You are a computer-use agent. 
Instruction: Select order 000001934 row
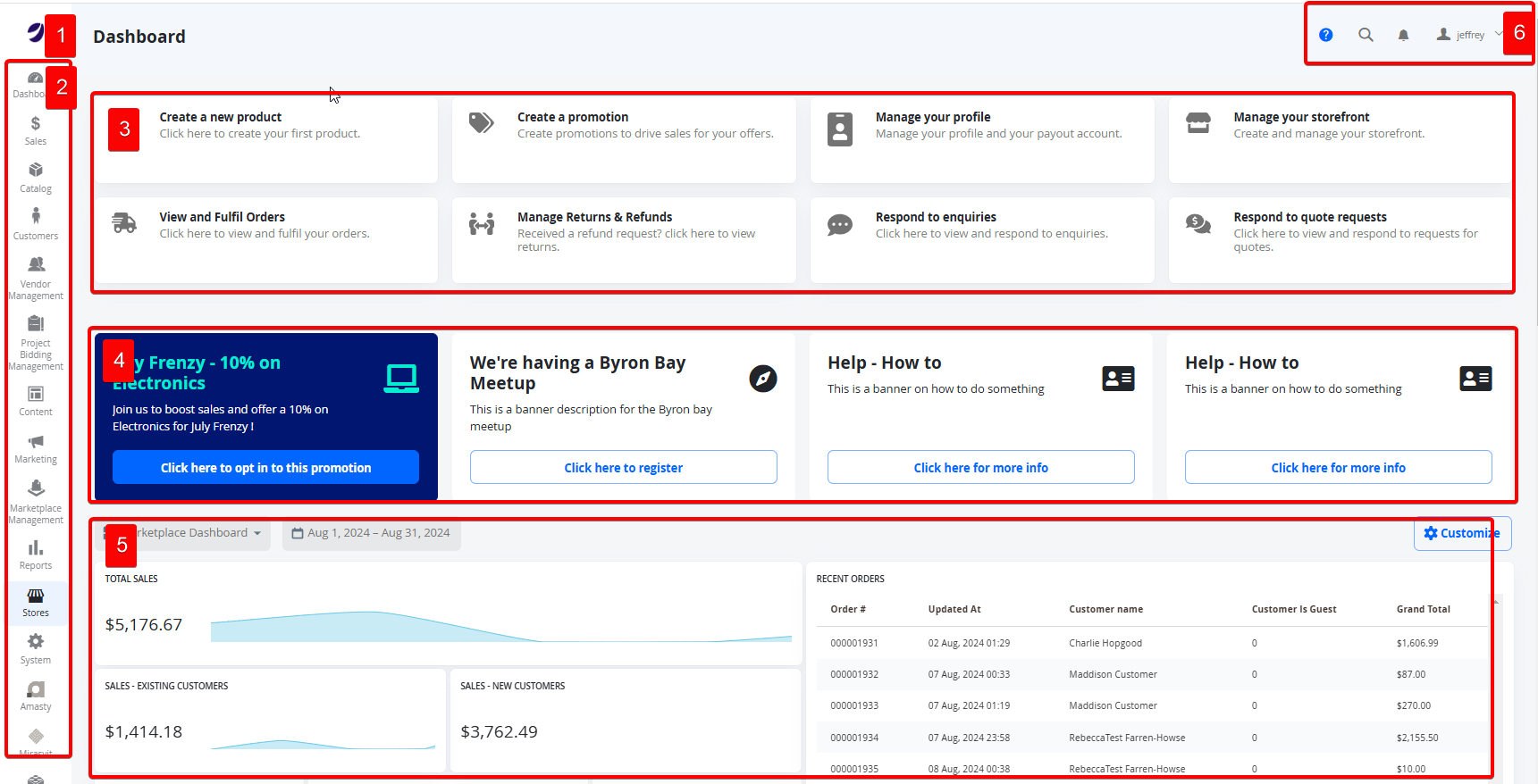(1152, 738)
